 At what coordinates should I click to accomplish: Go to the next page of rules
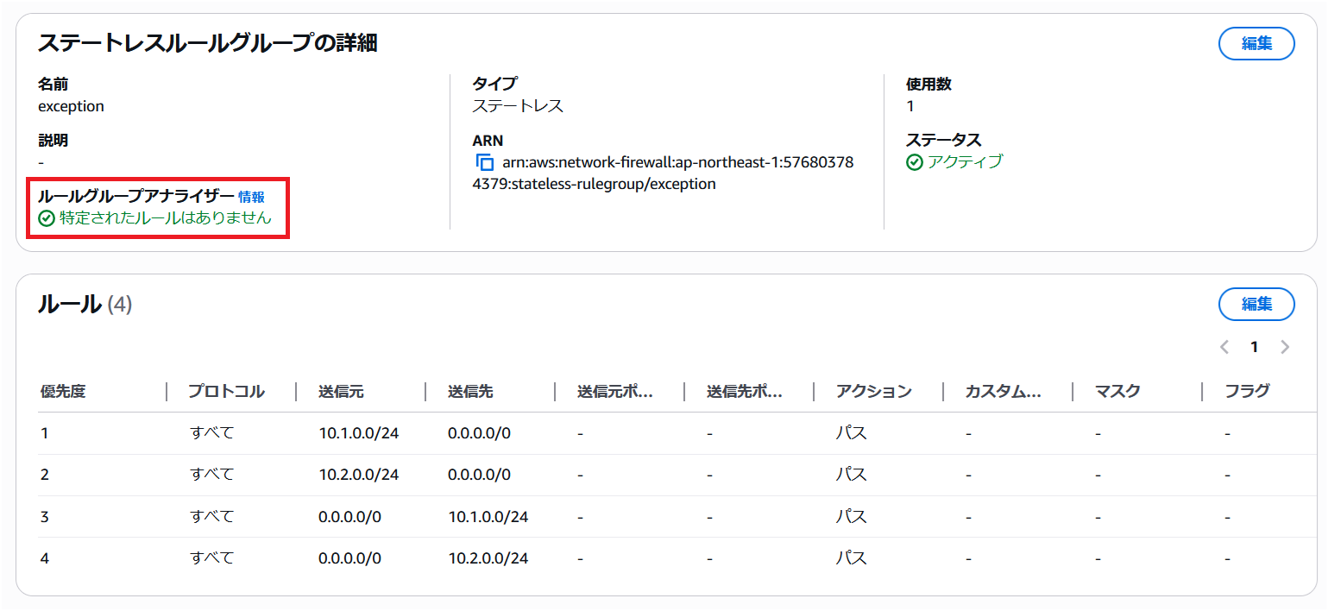pos(1285,347)
